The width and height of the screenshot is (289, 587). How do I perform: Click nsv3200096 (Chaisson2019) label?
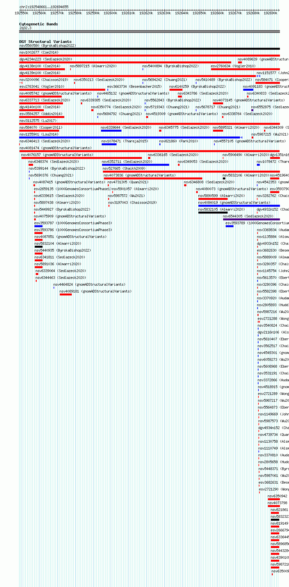(x=44, y=80)
